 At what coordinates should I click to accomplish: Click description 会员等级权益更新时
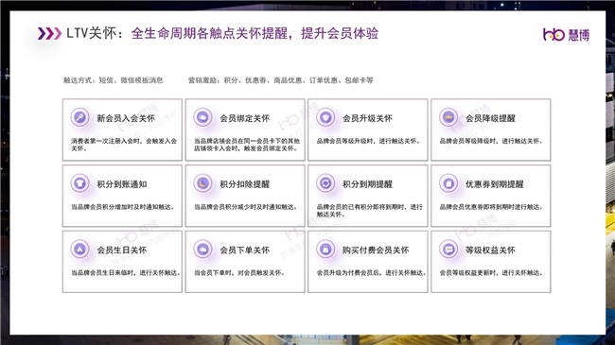point(491,272)
